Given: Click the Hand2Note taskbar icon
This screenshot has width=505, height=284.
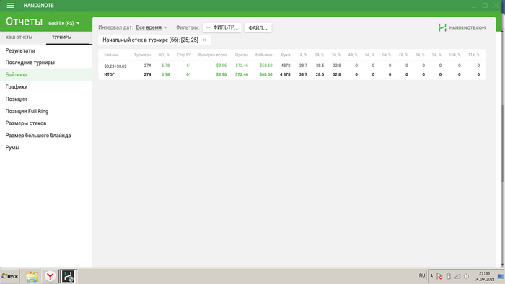Looking at the screenshot, I should [x=68, y=276].
